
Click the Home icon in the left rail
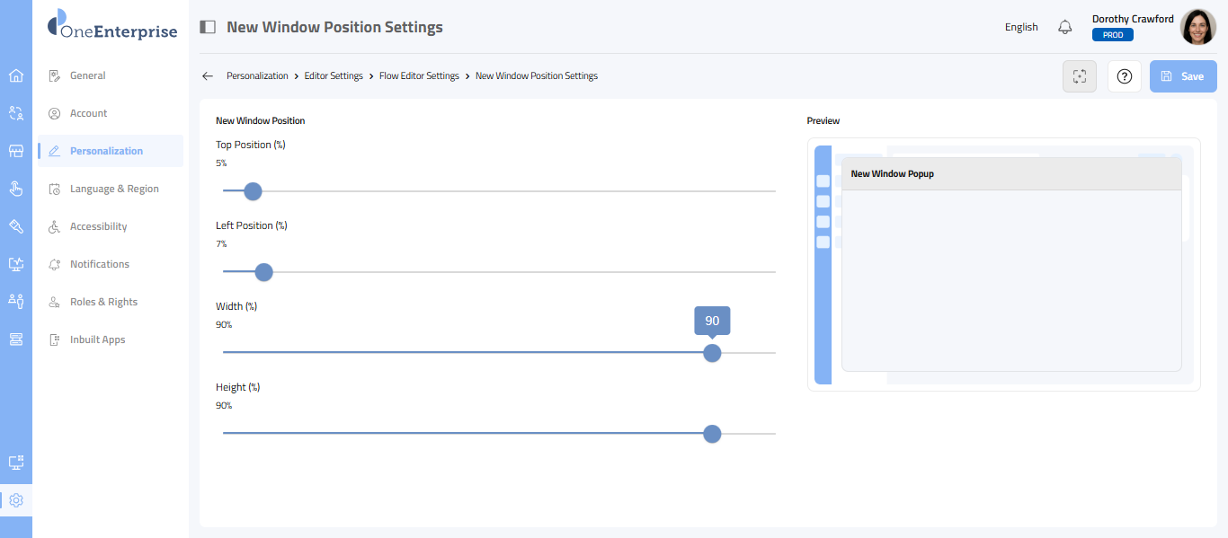(x=15, y=75)
